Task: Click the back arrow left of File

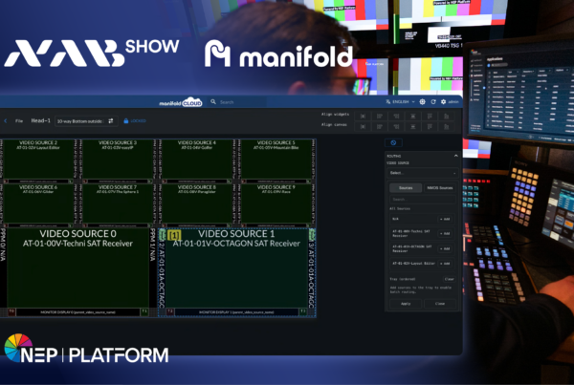Action: pos(6,121)
